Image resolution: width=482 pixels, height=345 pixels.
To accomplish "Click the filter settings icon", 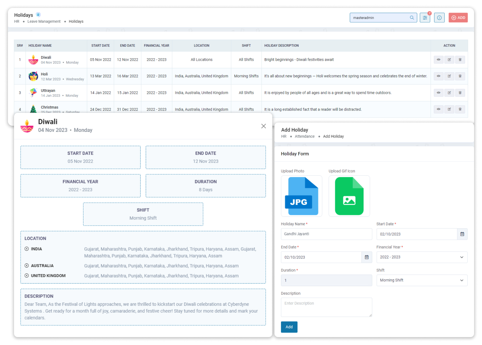I will click(x=425, y=18).
